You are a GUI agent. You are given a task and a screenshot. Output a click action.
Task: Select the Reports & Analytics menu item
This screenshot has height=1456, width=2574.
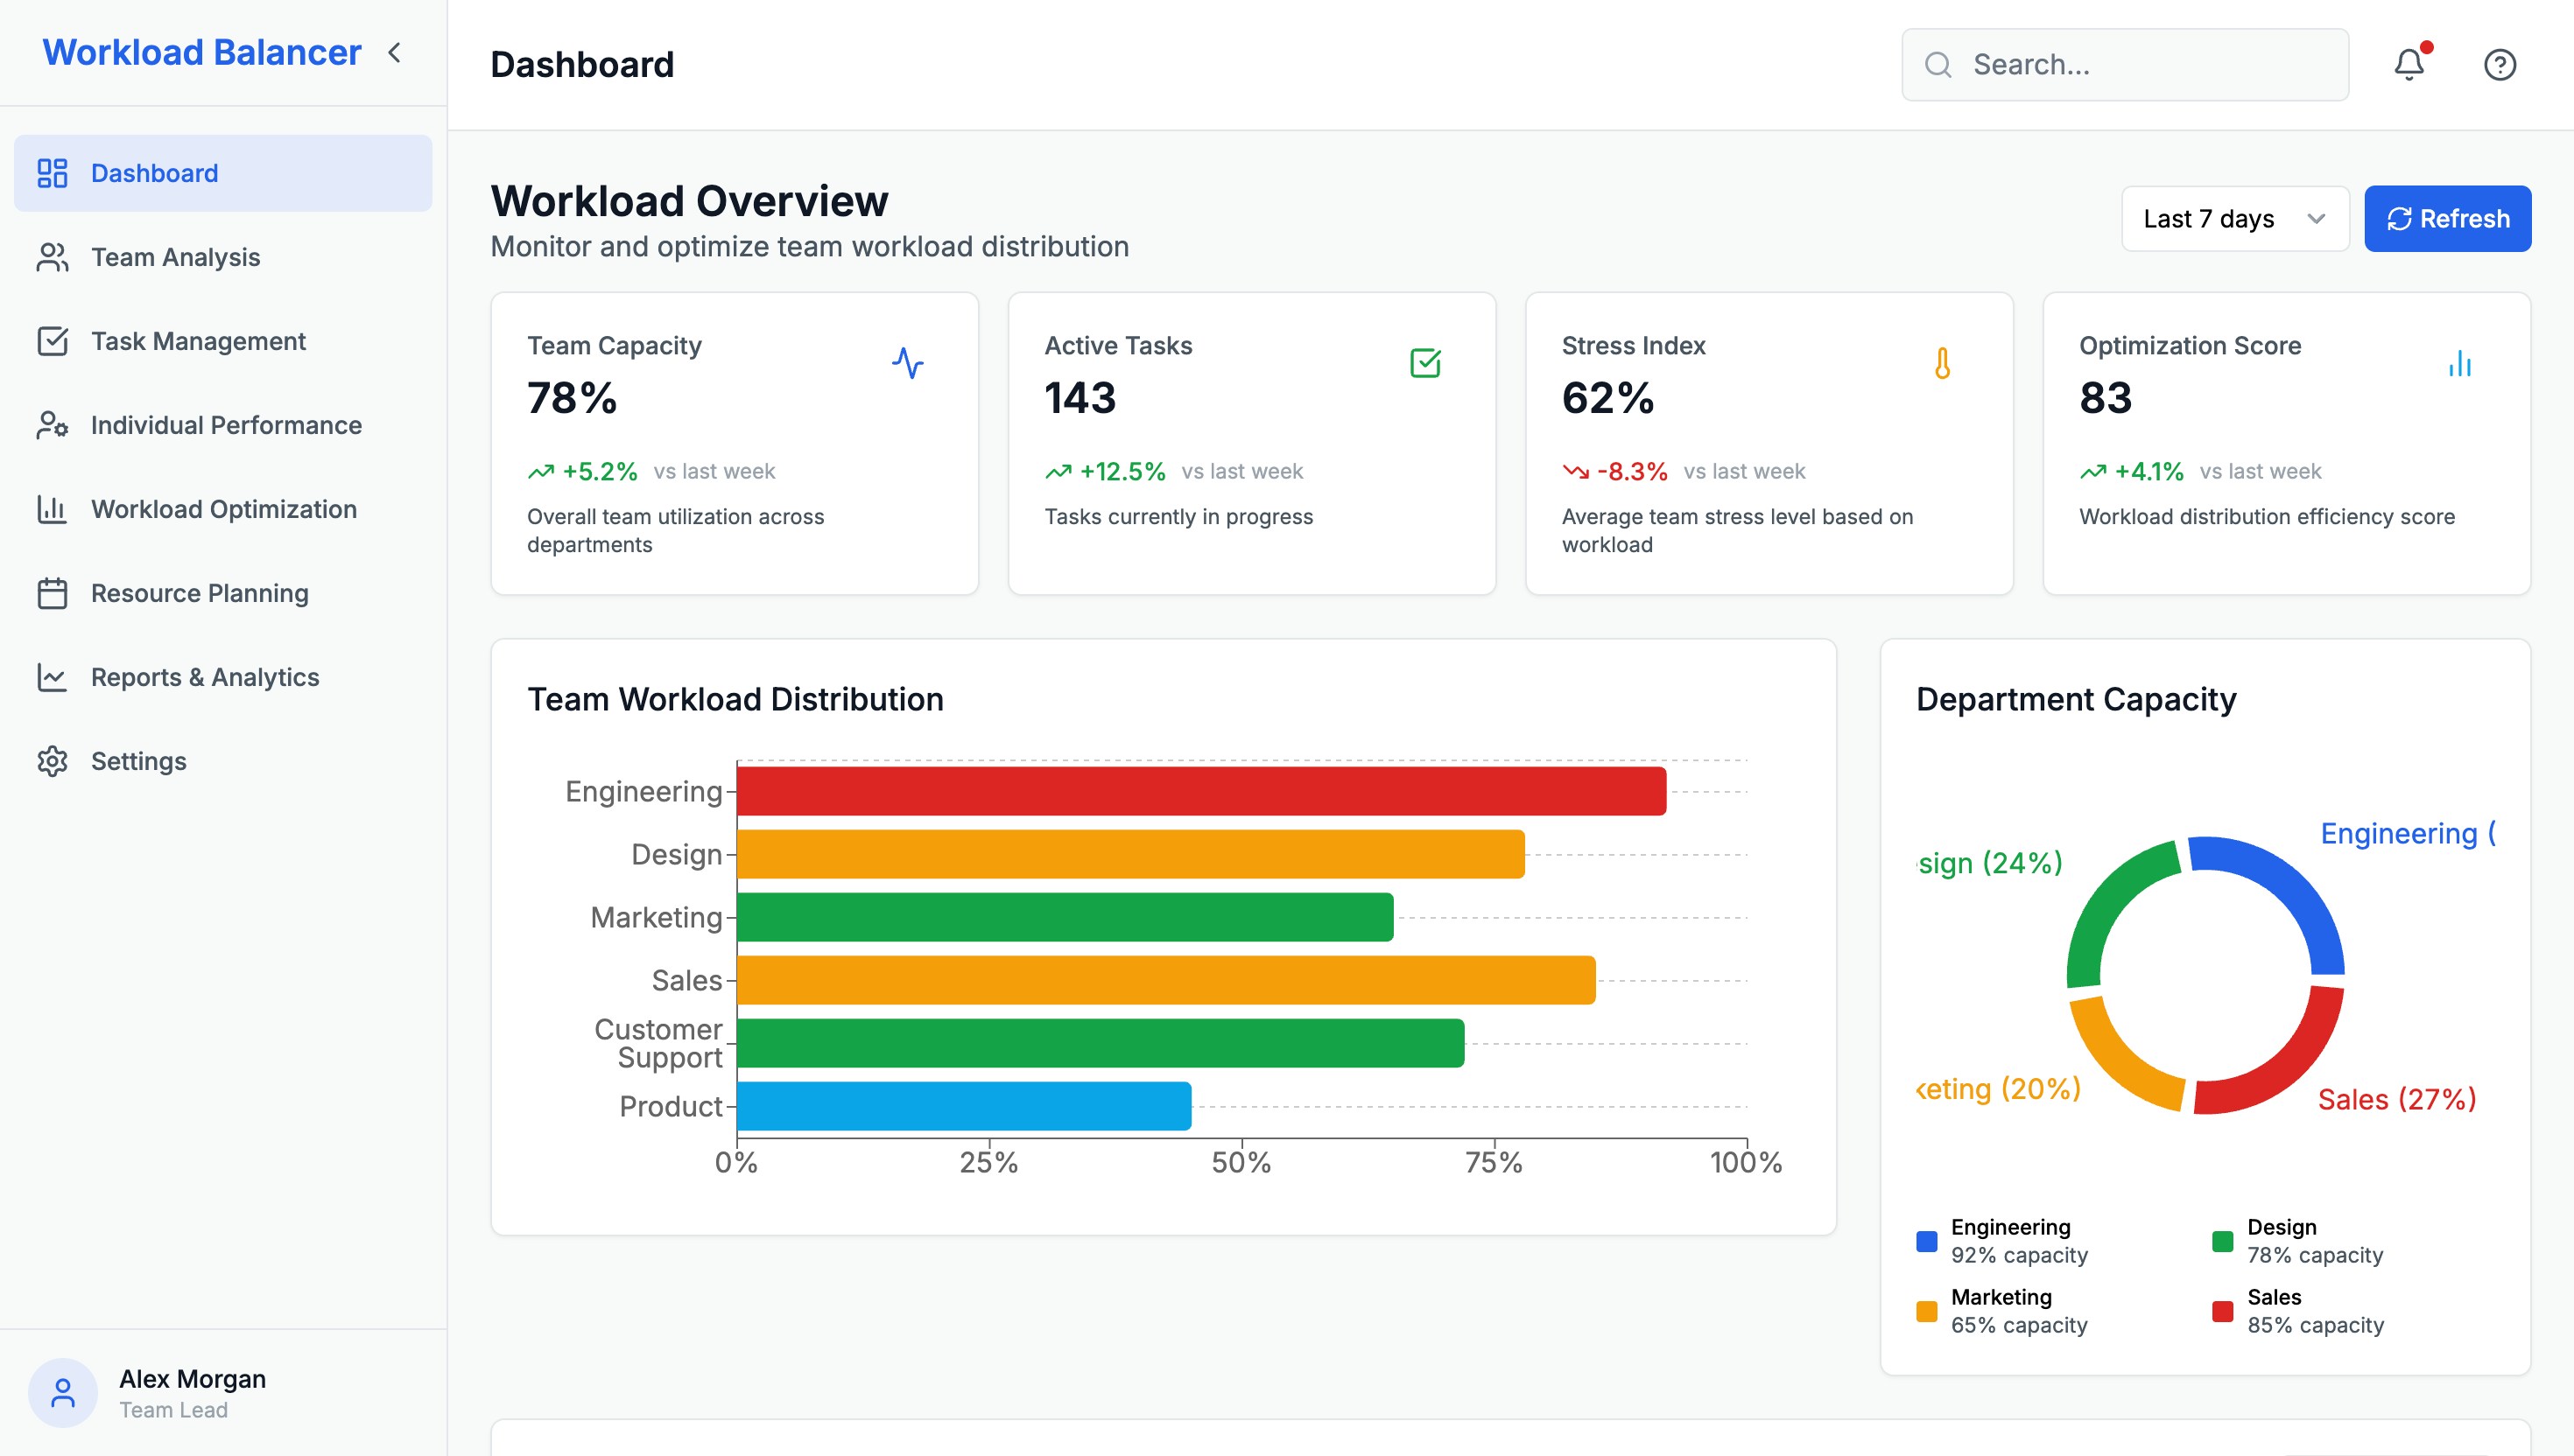(204, 677)
